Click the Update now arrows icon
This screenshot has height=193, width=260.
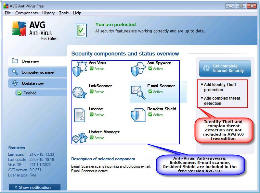[x=15, y=83]
